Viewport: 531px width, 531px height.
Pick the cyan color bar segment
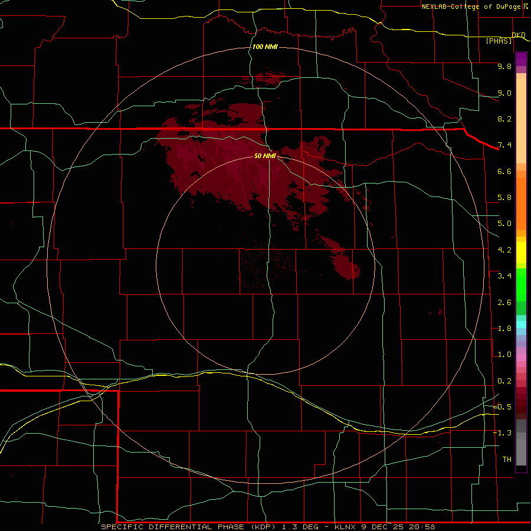pos(521,324)
